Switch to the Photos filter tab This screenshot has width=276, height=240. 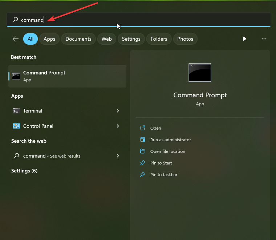(x=185, y=39)
